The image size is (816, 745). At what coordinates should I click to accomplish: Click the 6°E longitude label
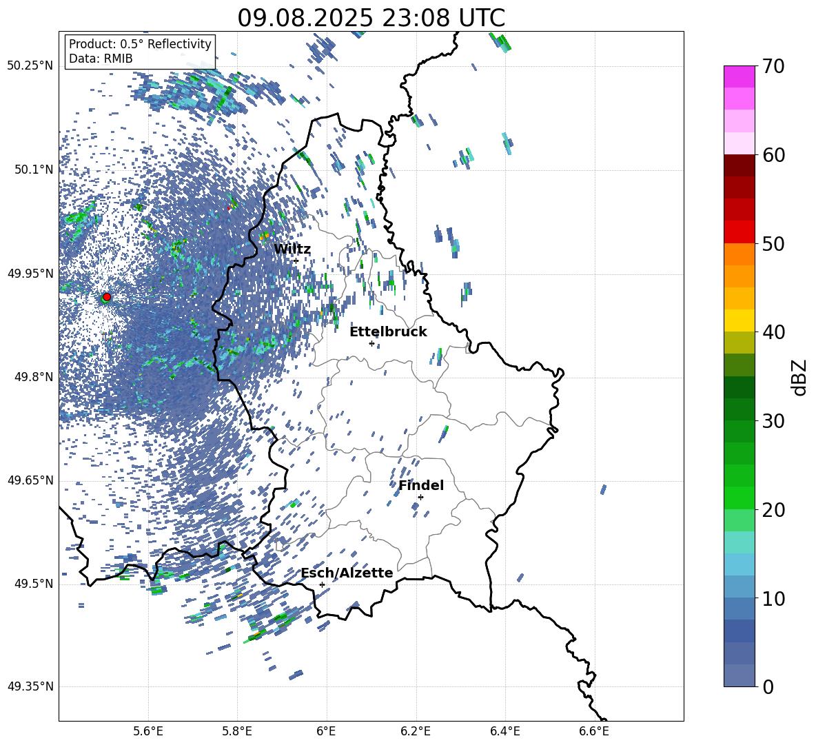pyautogui.click(x=326, y=731)
